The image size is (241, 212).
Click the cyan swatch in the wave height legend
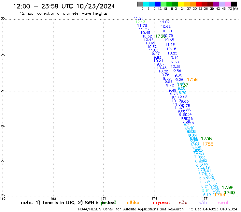[146, 4]
